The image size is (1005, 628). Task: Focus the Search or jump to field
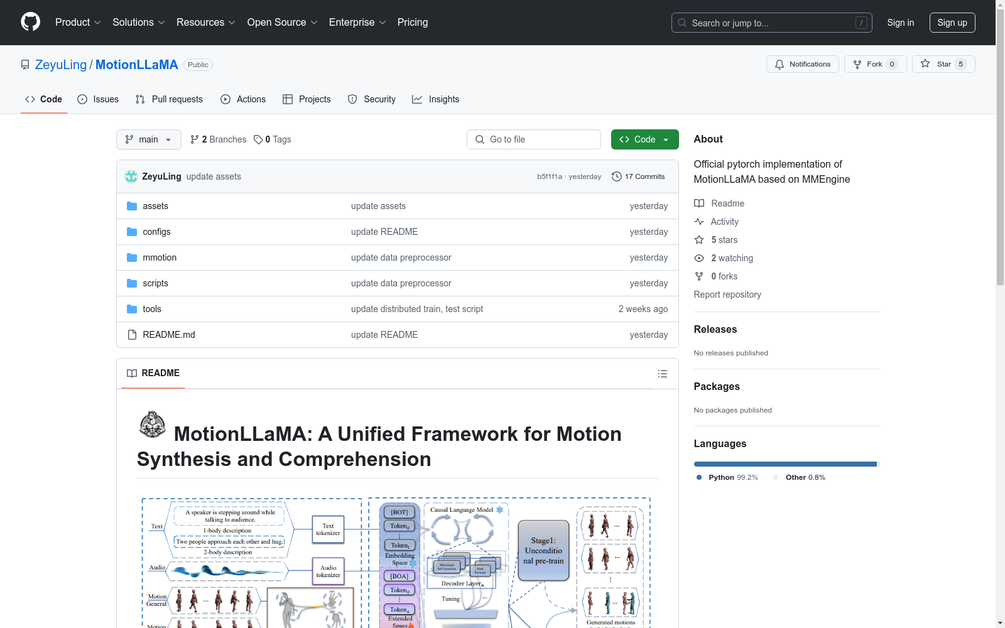pos(772,23)
